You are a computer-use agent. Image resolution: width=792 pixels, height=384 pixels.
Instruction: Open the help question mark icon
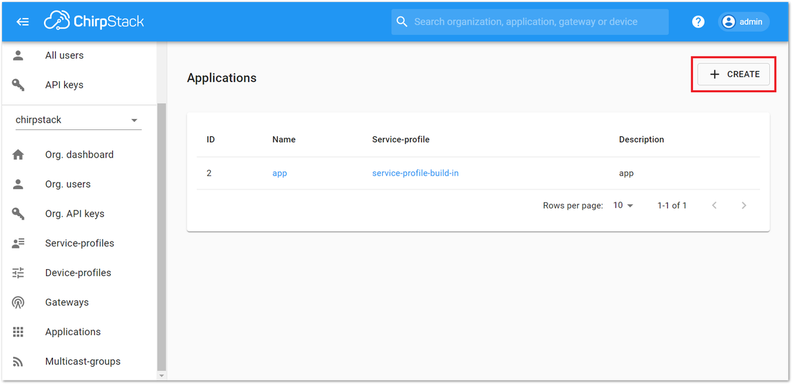click(x=698, y=22)
